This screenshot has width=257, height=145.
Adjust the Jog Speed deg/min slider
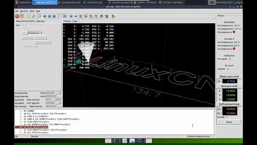click(53, 103)
